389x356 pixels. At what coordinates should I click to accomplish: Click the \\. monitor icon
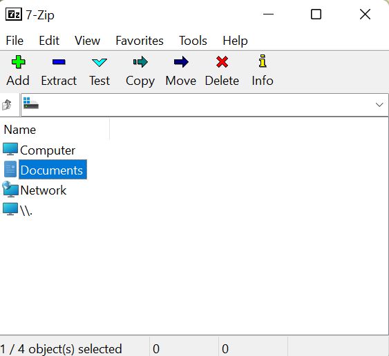coord(10,209)
